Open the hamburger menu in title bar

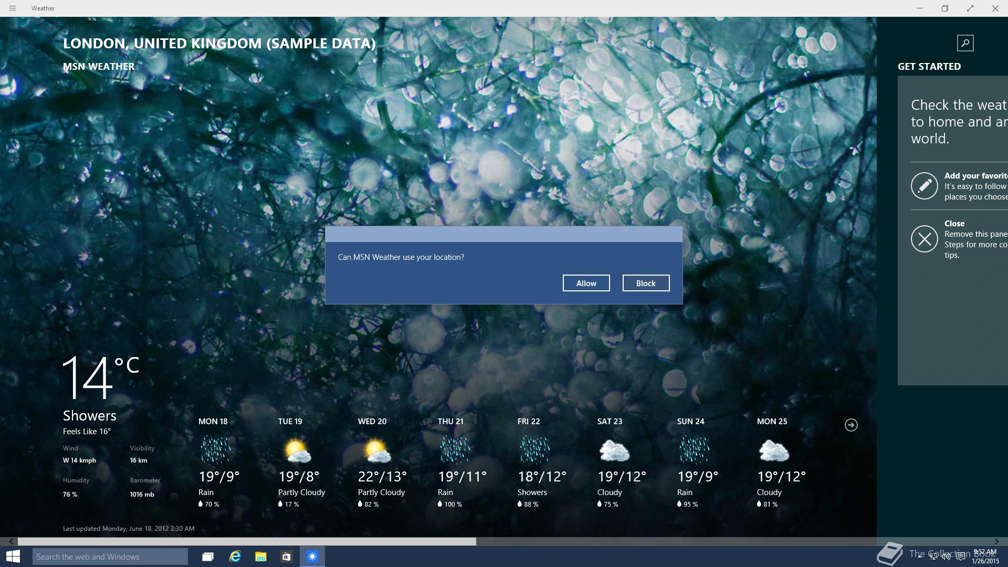pyautogui.click(x=13, y=8)
